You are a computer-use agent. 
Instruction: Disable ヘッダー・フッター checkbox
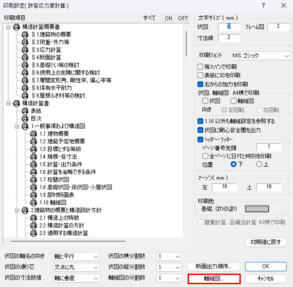200,140
